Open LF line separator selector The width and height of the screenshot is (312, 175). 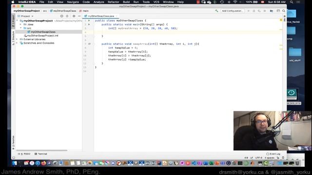tap(252, 157)
